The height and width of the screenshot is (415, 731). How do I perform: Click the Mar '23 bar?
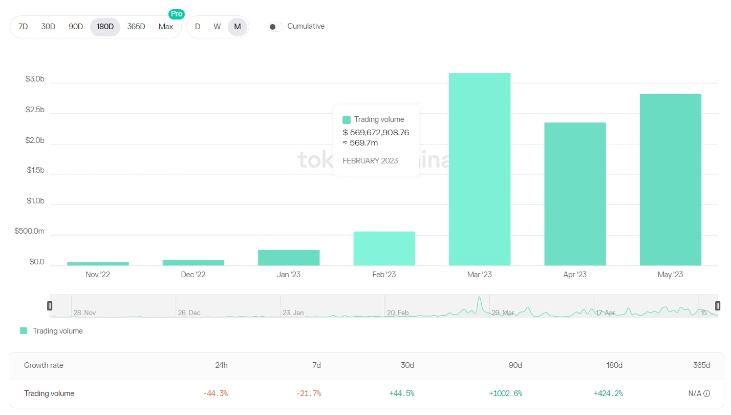(480, 169)
